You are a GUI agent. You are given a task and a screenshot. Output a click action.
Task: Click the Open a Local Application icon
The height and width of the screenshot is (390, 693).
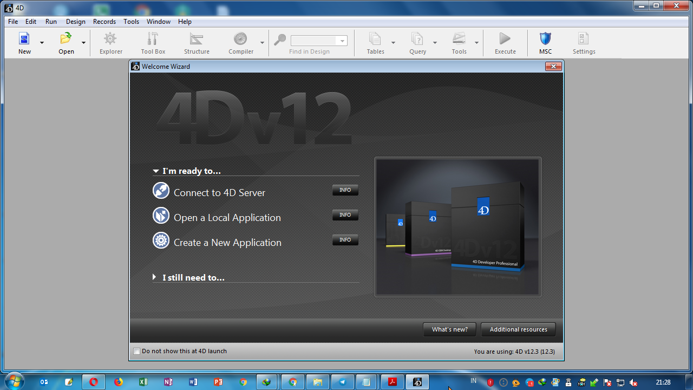161,216
